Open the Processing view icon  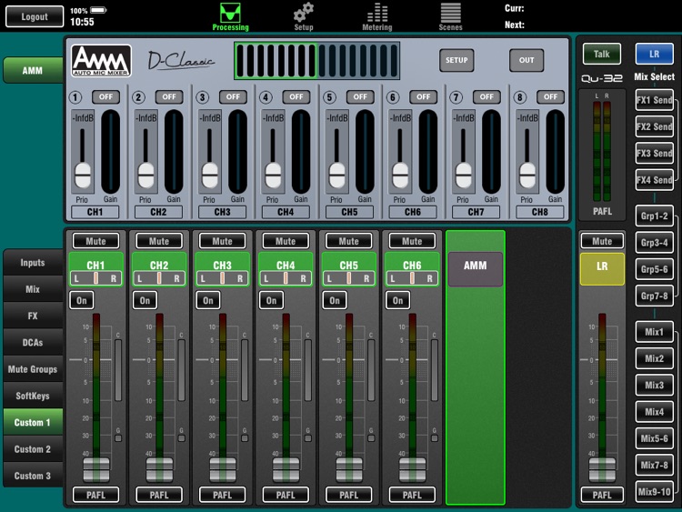(230, 17)
